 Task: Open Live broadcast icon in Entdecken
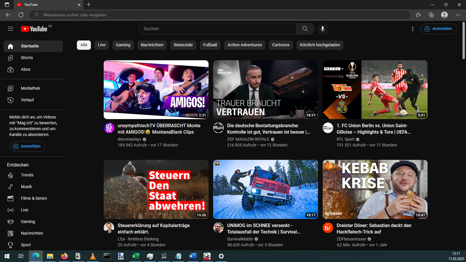(10, 210)
